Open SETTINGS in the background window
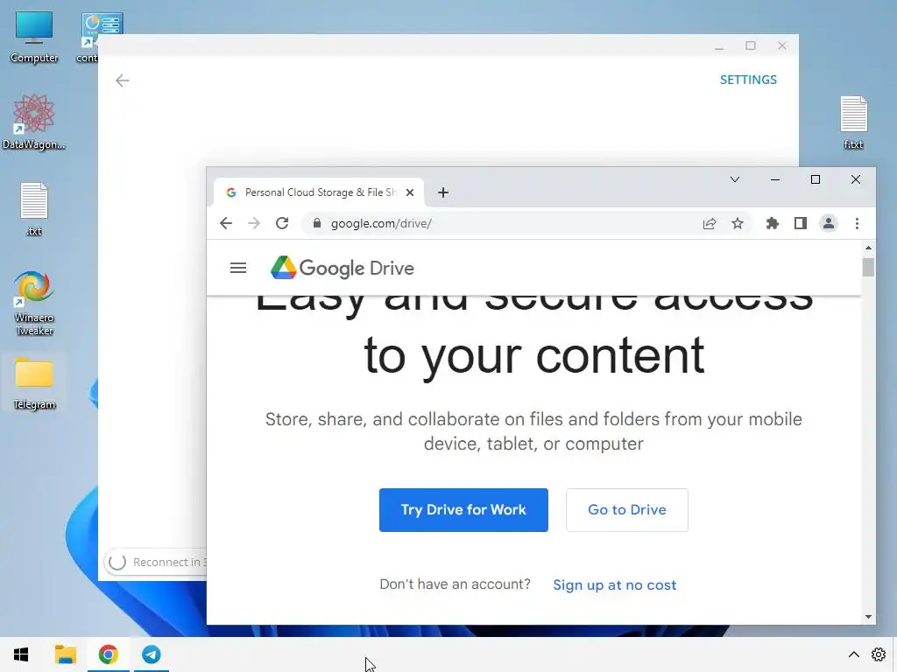897x672 pixels. [748, 80]
